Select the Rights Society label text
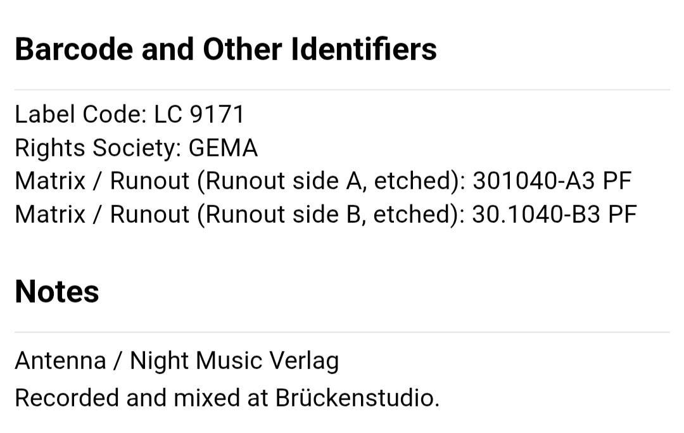Screen dimensions: 684x433 coord(98,148)
